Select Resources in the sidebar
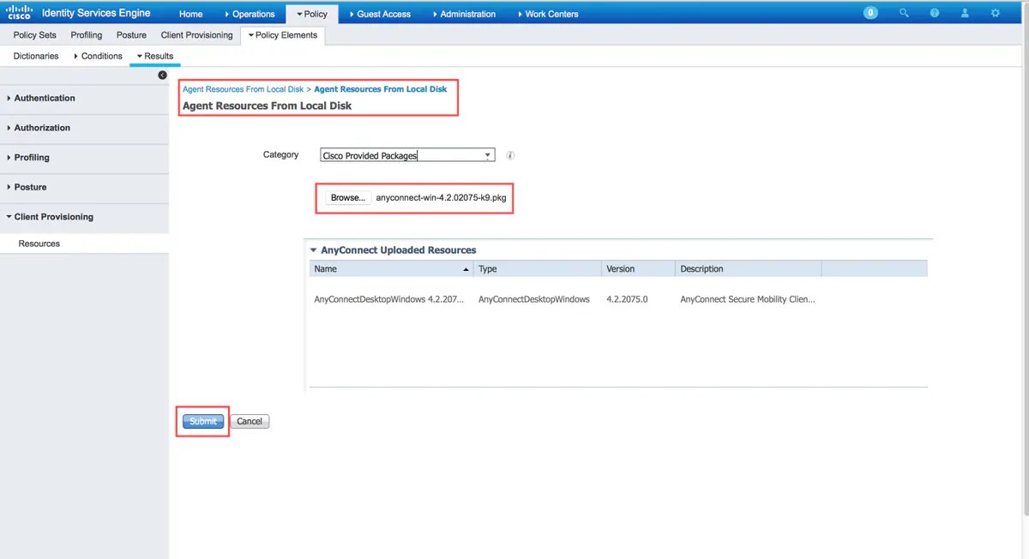 [x=39, y=243]
